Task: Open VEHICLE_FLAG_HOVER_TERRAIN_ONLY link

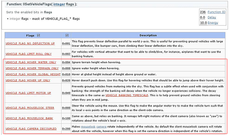Action: point(32,68)
